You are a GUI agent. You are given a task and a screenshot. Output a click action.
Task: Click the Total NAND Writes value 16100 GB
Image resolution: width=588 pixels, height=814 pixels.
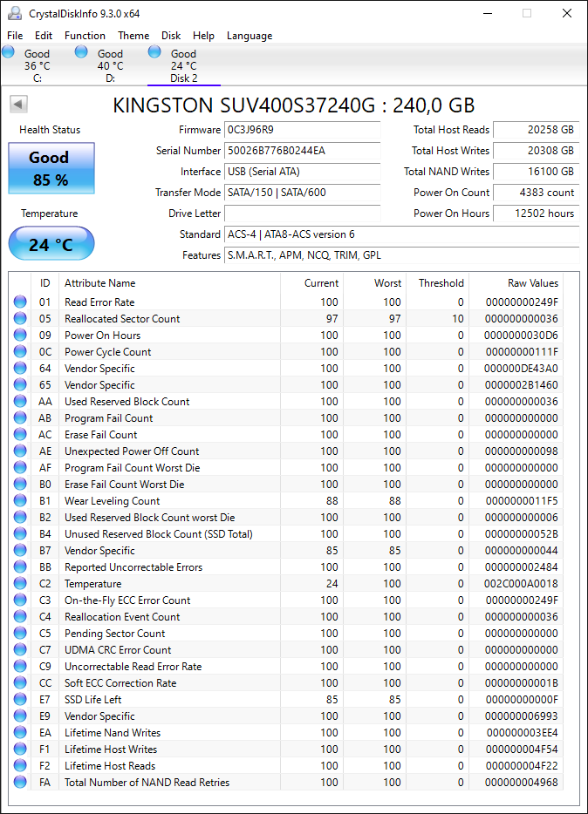coord(536,172)
